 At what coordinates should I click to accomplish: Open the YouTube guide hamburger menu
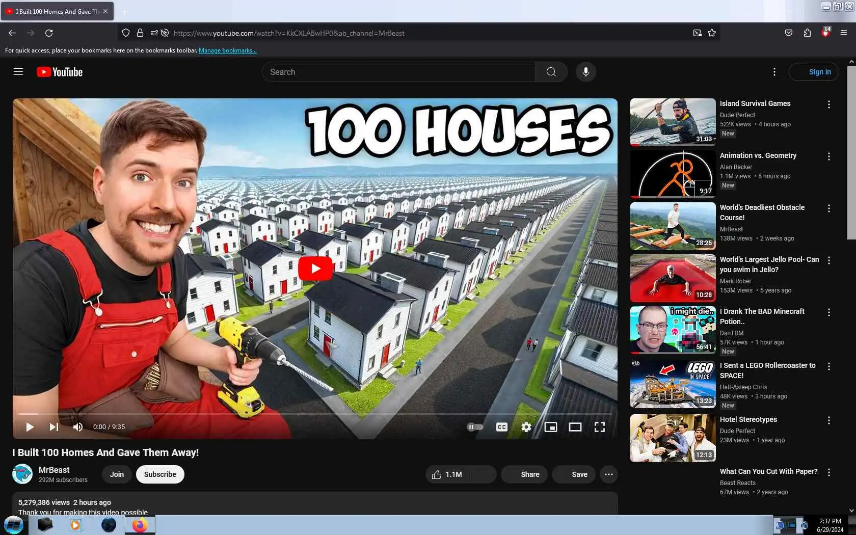click(18, 72)
